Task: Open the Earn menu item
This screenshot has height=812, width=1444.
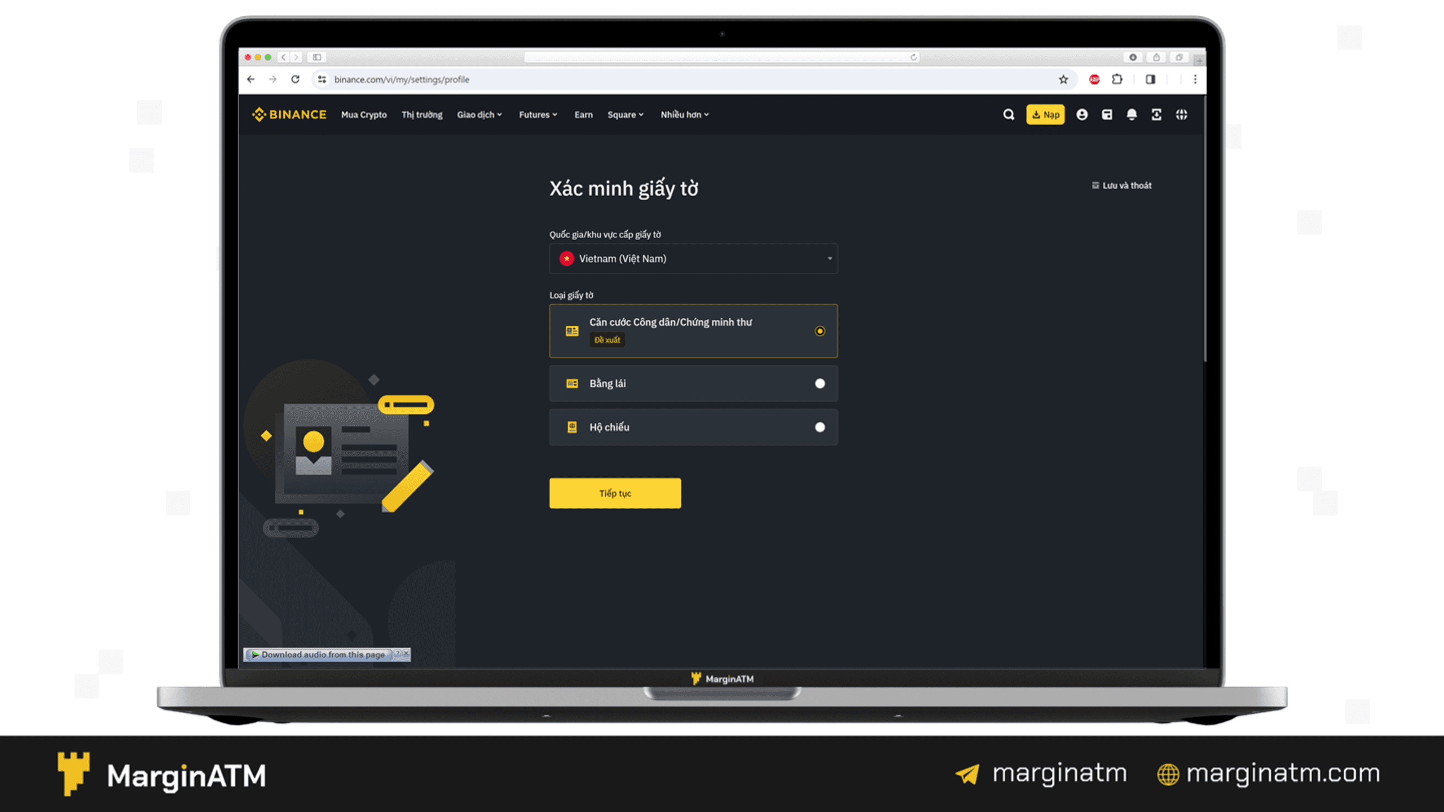Action: [x=583, y=114]
